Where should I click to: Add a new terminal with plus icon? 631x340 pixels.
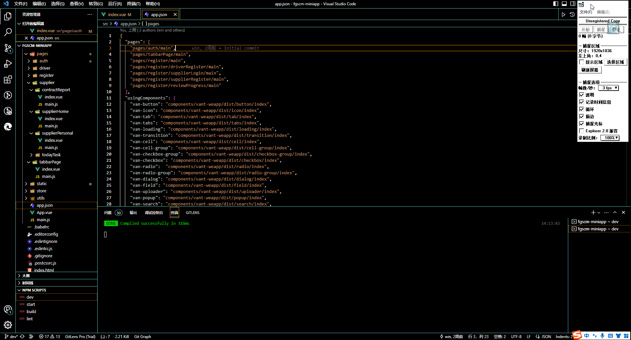[593, 213]
